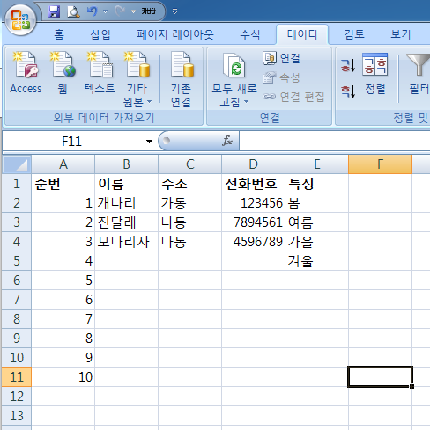Import data from 텍스트 file
The width and height of the screenshot is (430, 430).
(100, 73)
